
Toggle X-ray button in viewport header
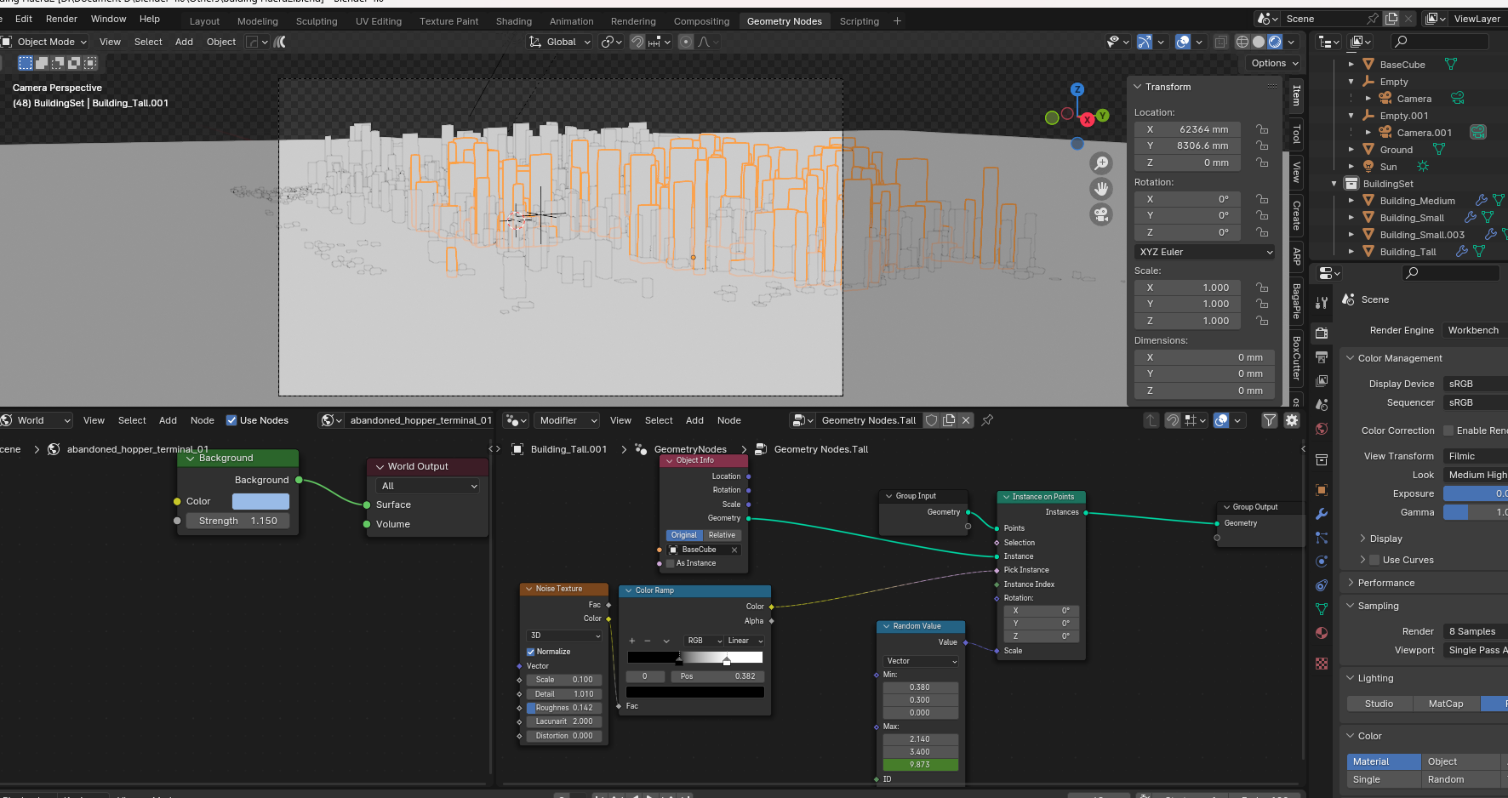[1221, 42]
